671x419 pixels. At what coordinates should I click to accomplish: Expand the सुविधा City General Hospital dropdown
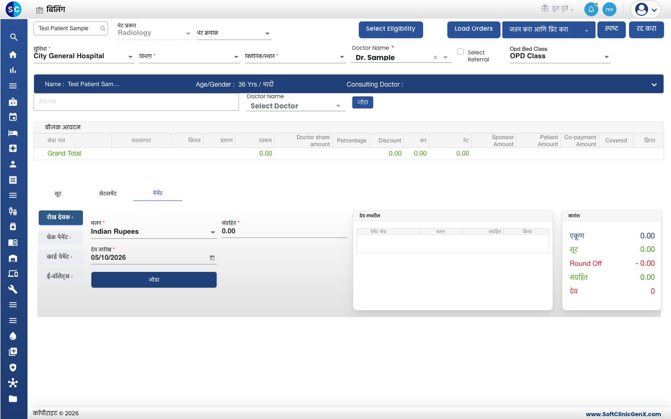pos(84,56)
